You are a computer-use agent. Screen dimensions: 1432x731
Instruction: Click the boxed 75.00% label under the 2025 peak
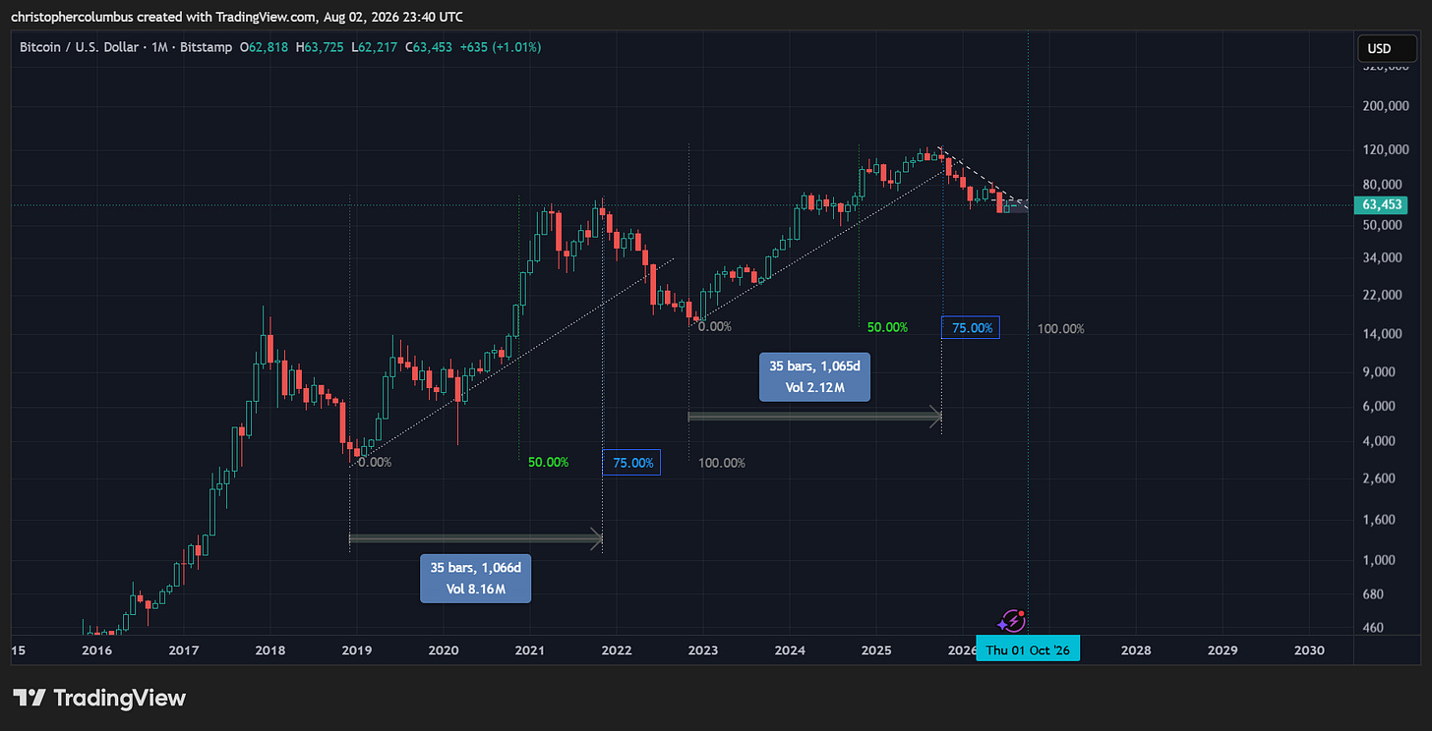pyautogui.click(x=971, y=328)
